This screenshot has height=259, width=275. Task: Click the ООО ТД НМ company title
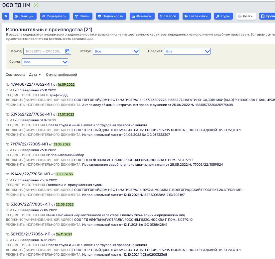16,5
